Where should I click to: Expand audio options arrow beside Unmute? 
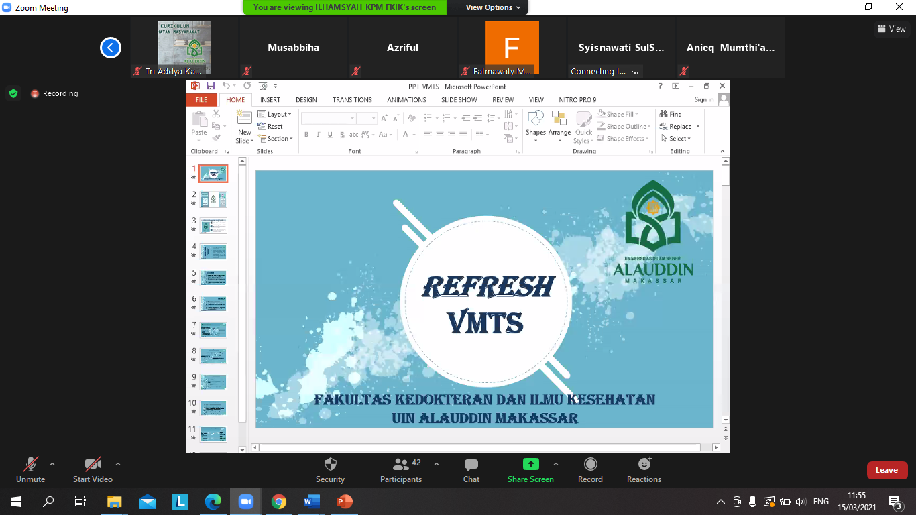[52, 464]
